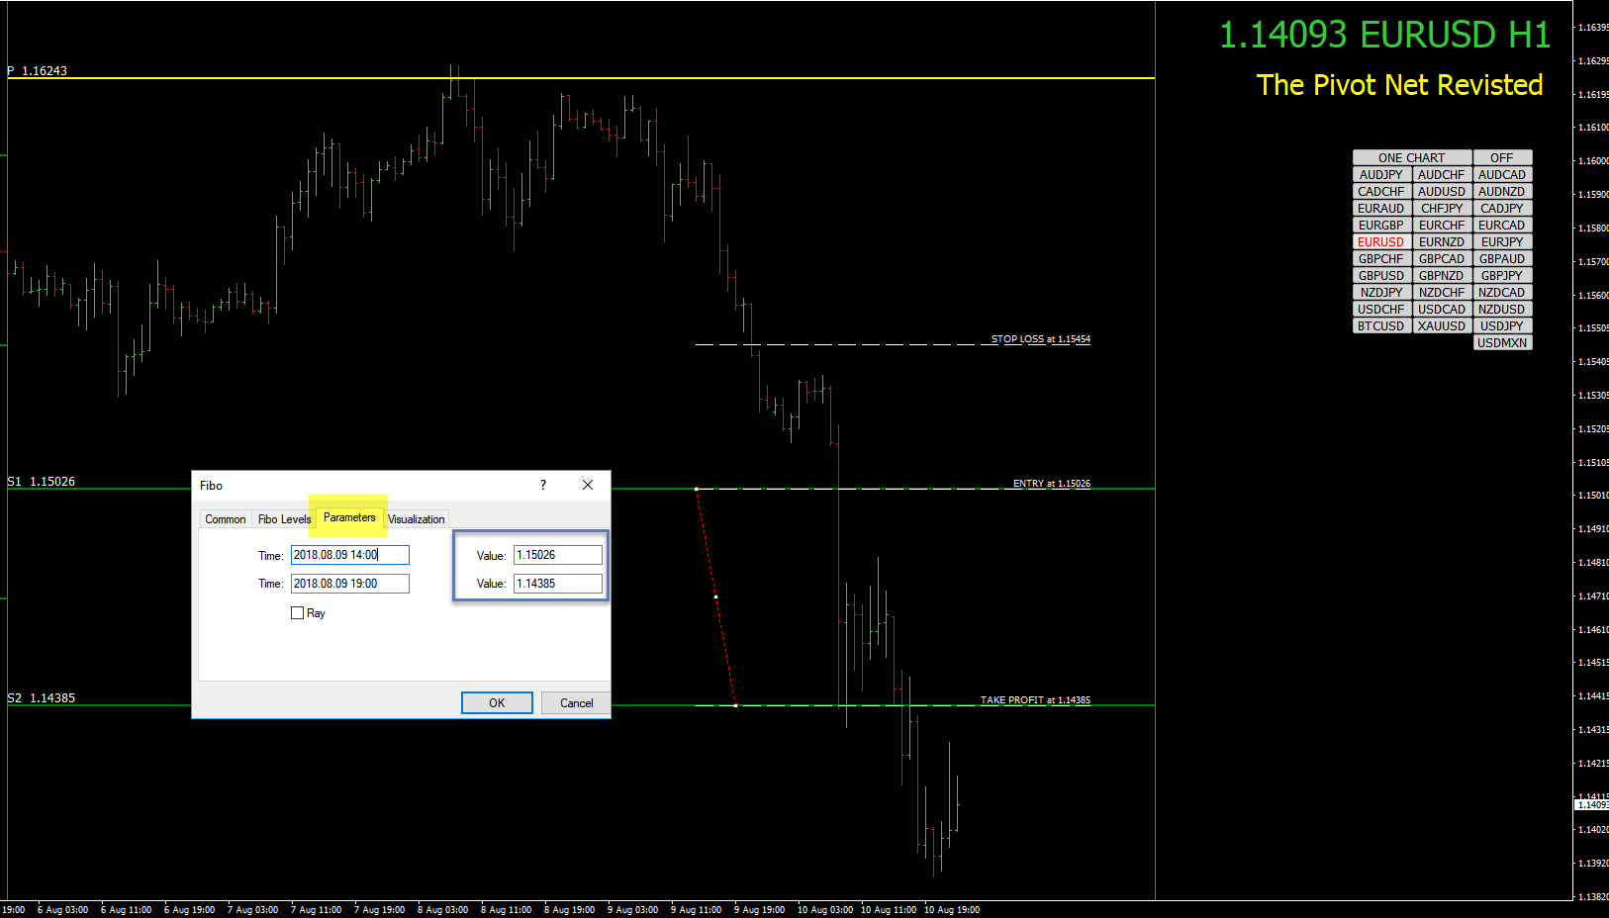The width and height of the screenshot is (1609, 918).
Task: Switch chart to AUDUSD
Action: coord(1442,192)
